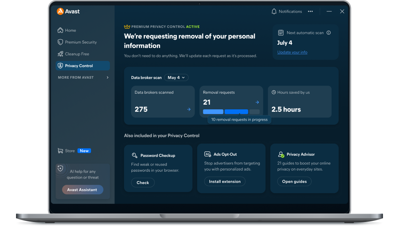Click the Ads Opt-Out title
Image resolution: width=399 pixels, height=226 pixels.
coord(225,155)
